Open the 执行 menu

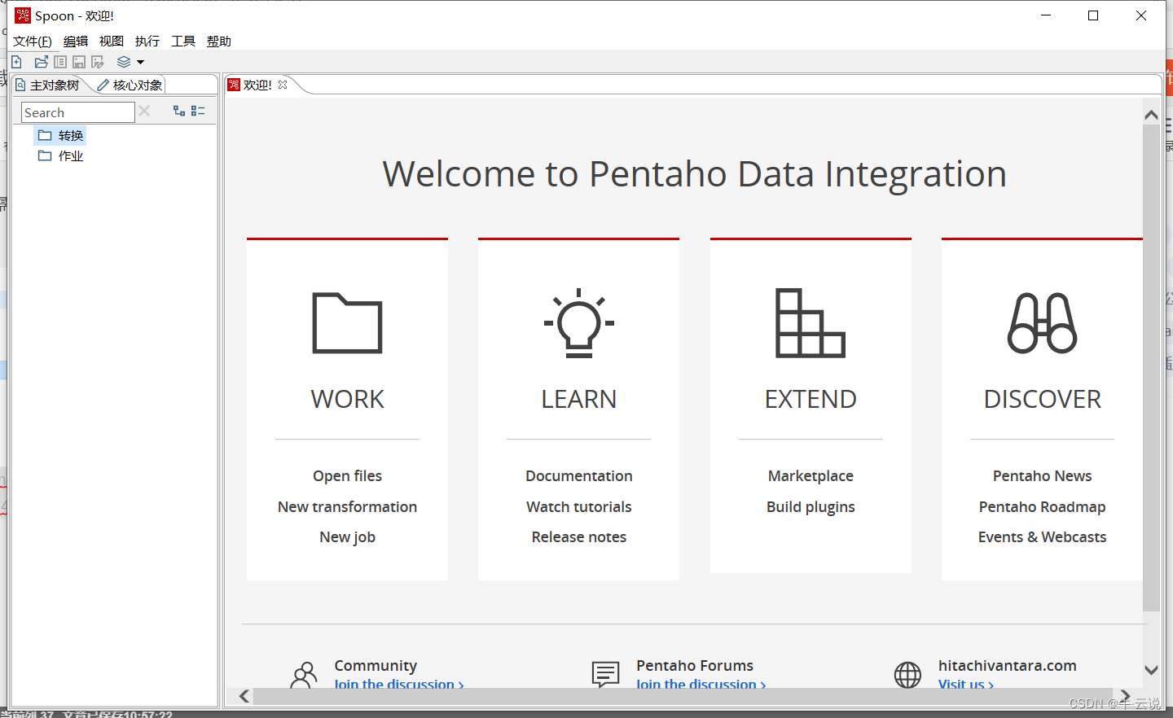pos(147,42)
